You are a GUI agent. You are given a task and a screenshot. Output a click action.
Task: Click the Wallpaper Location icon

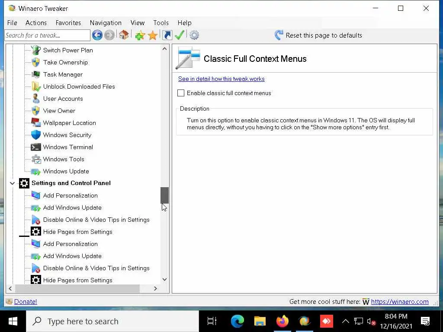[x=36, y=123]
